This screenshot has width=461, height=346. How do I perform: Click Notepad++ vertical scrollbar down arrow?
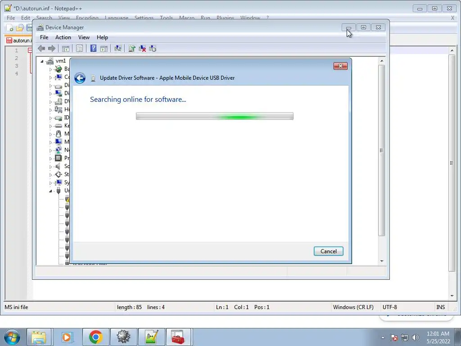452,296
